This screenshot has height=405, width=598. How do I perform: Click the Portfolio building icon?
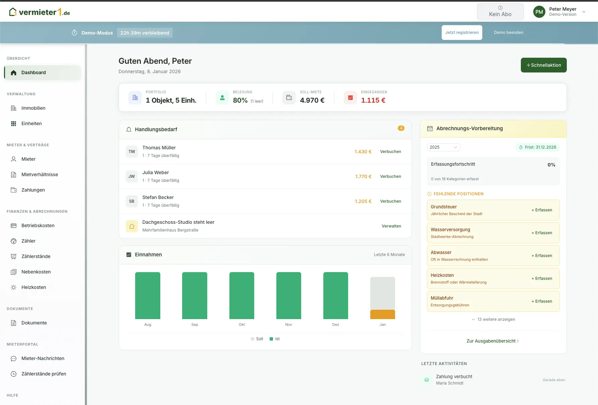point(135,98)
